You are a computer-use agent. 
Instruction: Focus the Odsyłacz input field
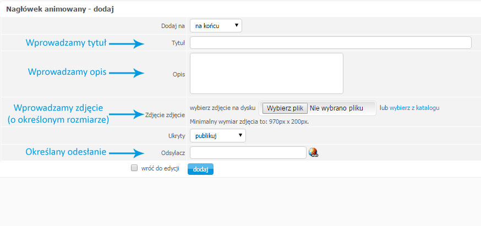click(x=248, y=153)
